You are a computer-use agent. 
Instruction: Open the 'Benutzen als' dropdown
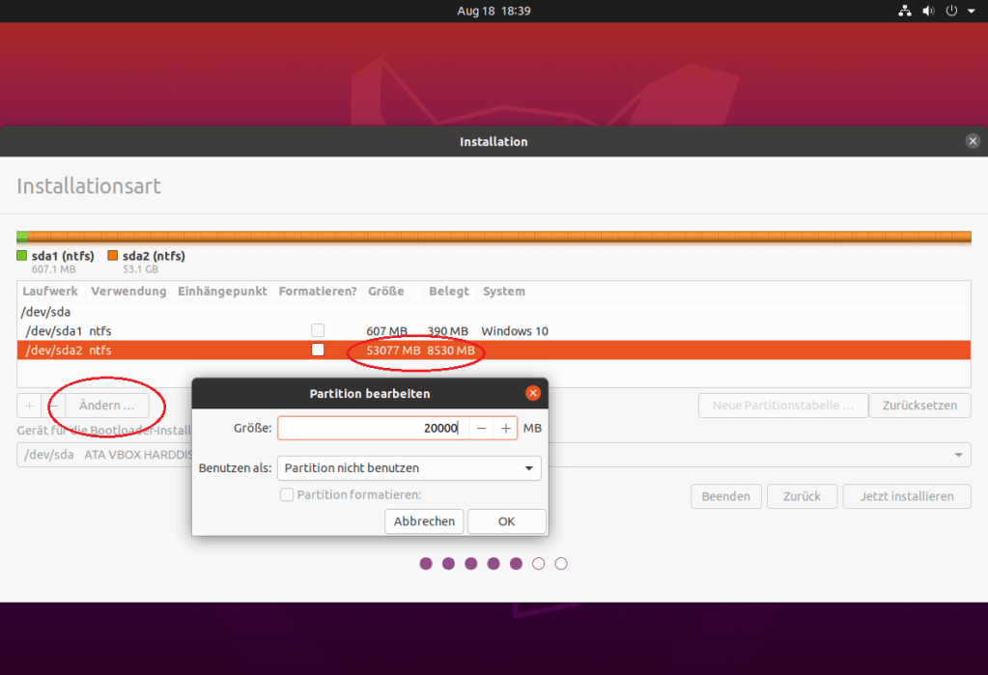tap(409, 467)
